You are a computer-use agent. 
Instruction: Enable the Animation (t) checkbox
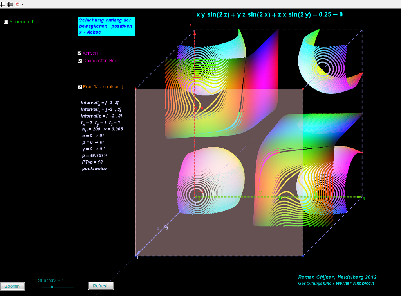(6, 22)
